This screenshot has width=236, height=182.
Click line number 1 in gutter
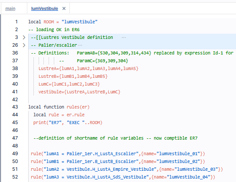click(16, 22)
